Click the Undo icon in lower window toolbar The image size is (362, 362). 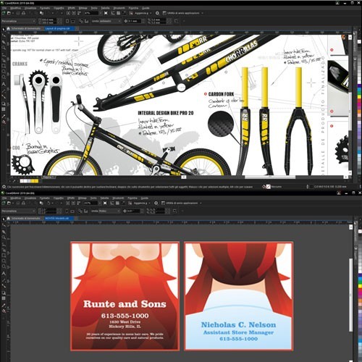coord(49,203)
